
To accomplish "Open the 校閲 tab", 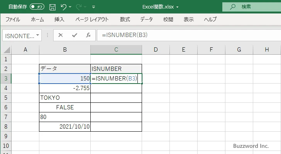I will 168,19.
